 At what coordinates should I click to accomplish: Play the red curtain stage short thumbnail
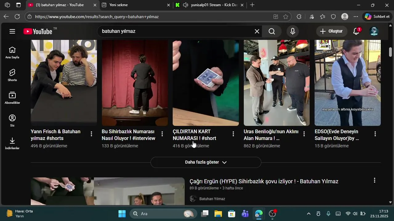click(x=135, y=83)
